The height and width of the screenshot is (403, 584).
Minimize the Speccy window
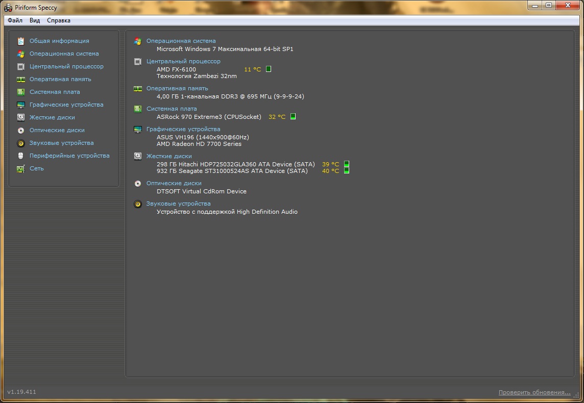pos(535,5)
